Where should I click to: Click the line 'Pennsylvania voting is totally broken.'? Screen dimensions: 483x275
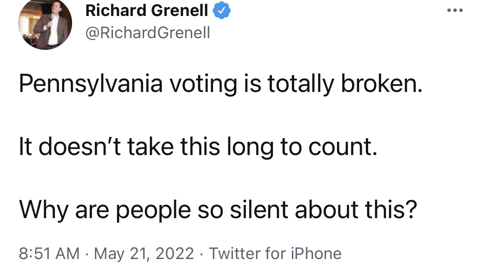coord(220,84)
